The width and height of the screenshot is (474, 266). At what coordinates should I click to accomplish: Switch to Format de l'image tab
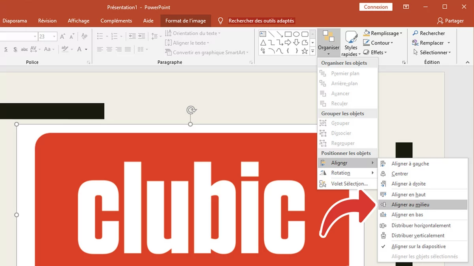click(x=186, y=21)
